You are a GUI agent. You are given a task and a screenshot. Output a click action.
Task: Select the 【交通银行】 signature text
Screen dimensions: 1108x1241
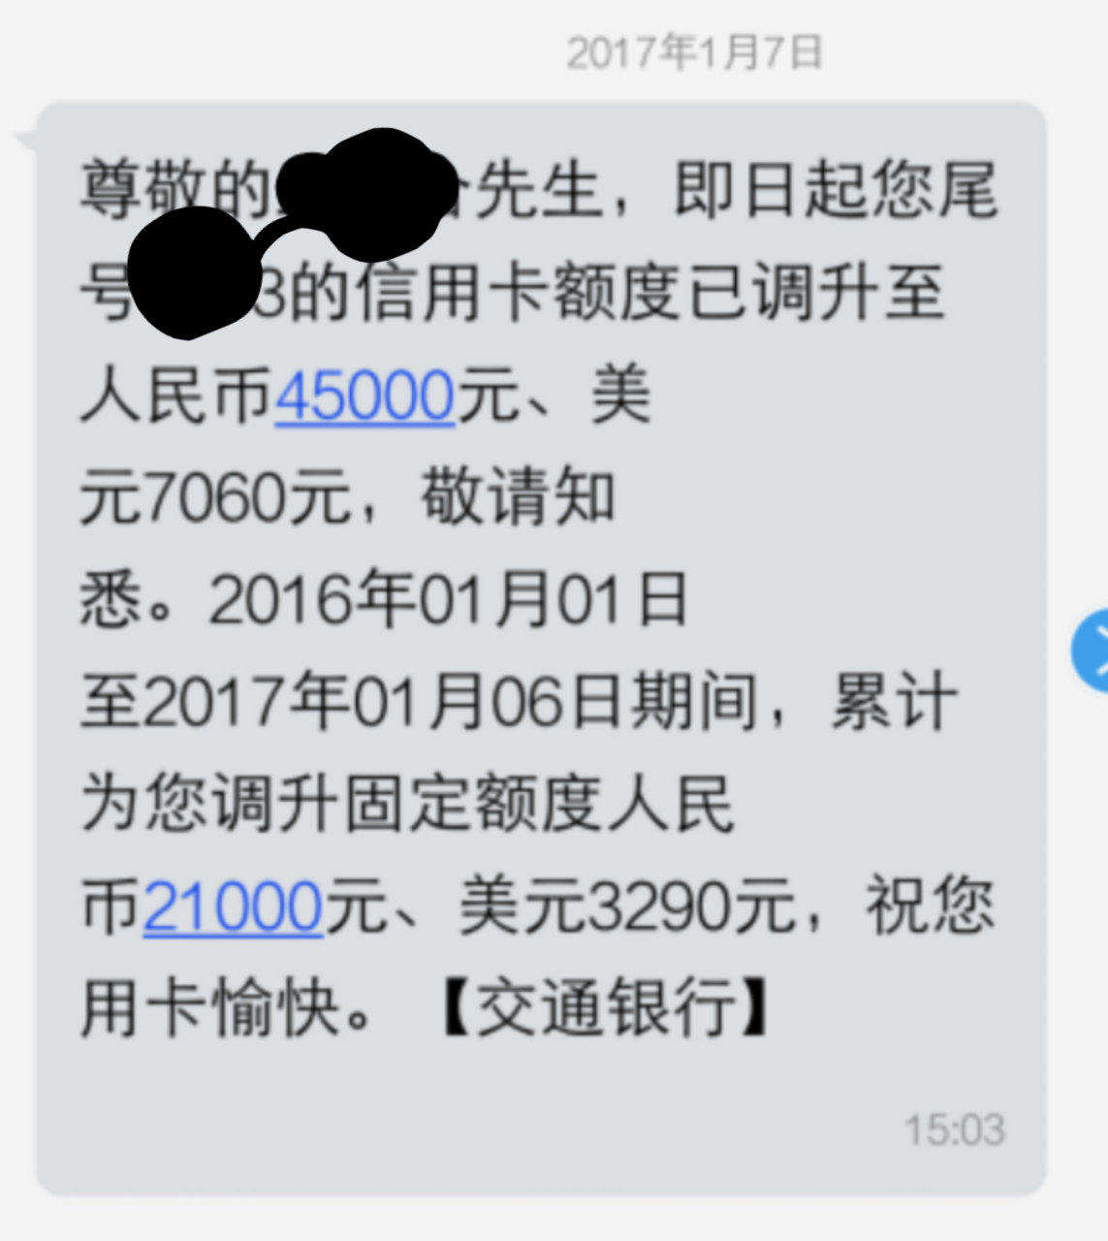click(x=608, y=1010)
